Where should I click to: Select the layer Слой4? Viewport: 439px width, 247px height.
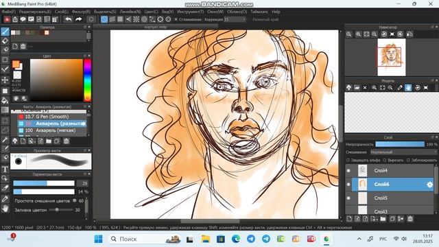393,171
